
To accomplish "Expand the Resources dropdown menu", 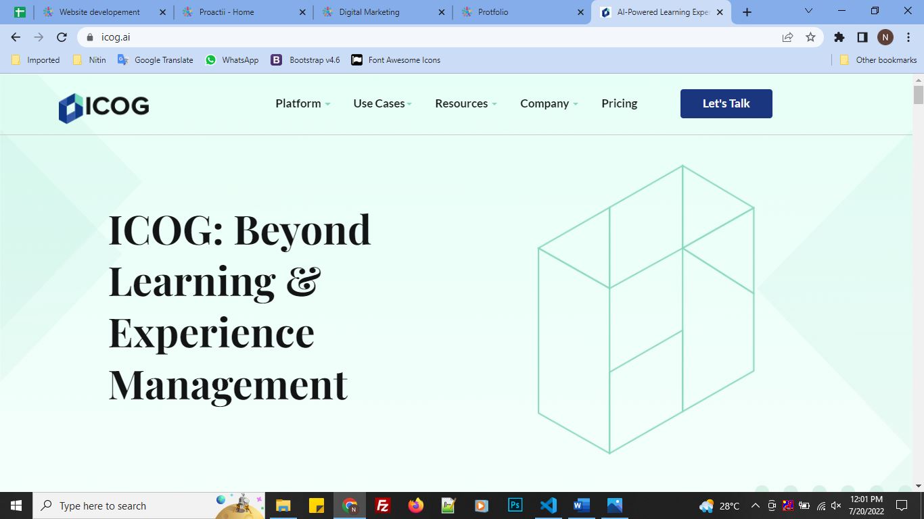I will tap(466, 103).
